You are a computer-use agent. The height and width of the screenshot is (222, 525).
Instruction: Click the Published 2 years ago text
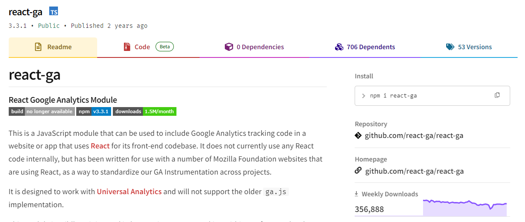point(109,26)
